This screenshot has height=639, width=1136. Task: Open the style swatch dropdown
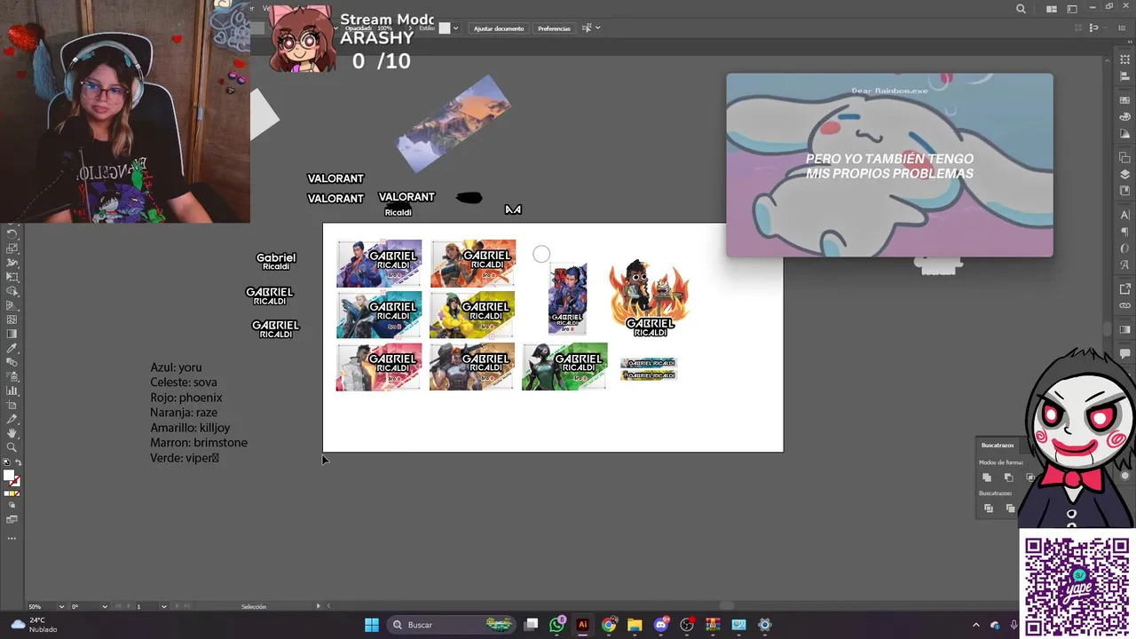click(x=455, y=28)
